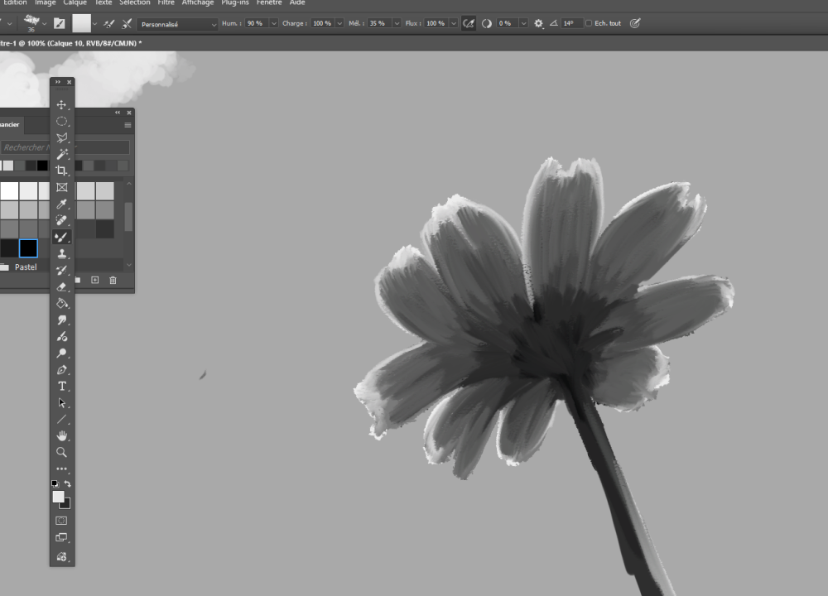Expand the toolbar to double columns
Screen dimensions: 828x596
coord(58,82)
